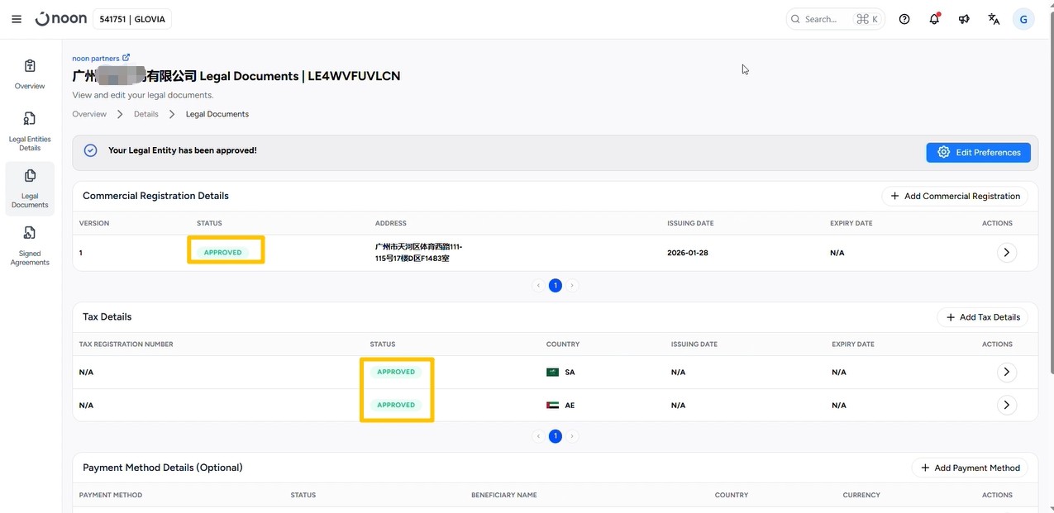Open the language translation icon
The width and height of the screenshot is (1054, 513).
994,19
